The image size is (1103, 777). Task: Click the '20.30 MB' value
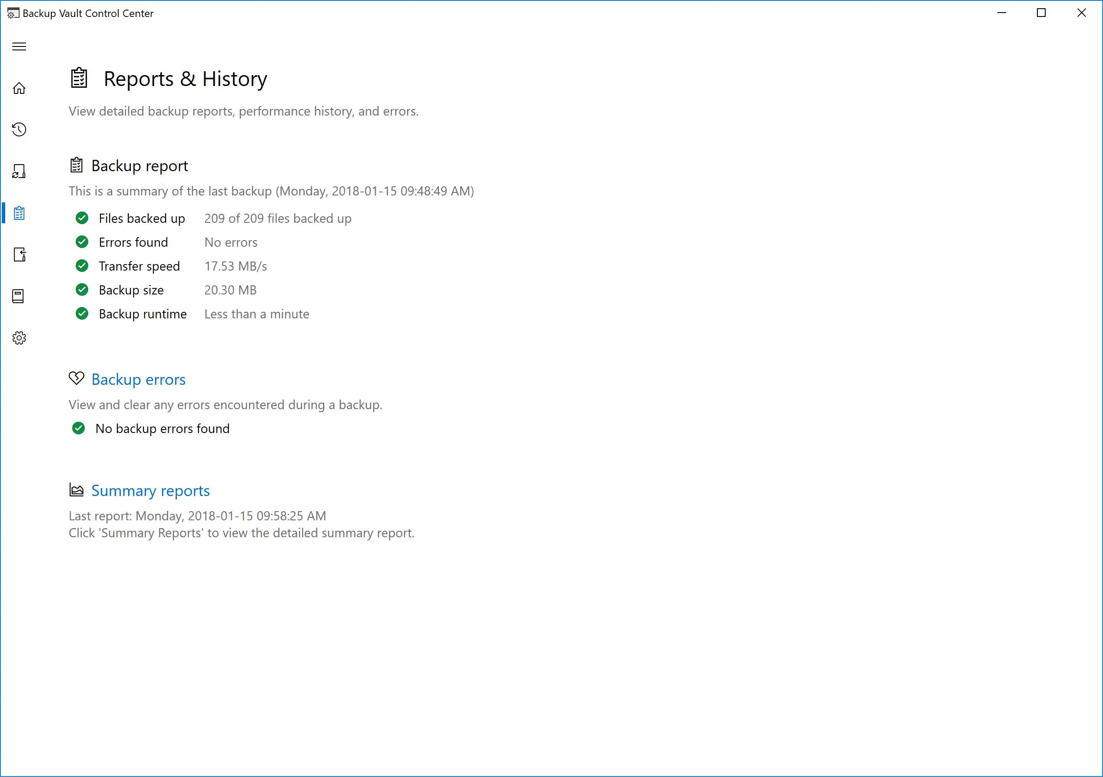click(231, 290)
